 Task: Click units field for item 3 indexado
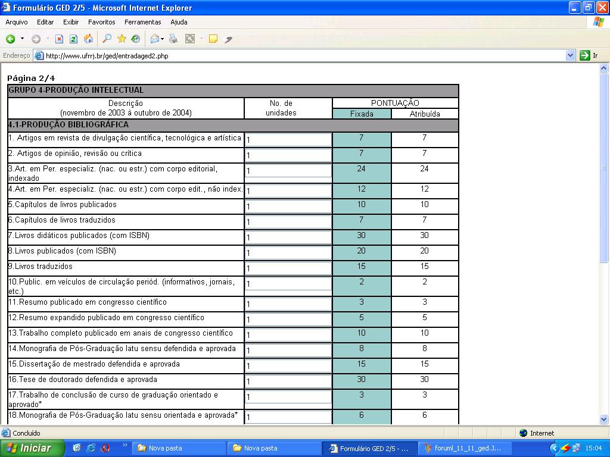(x=288, y=171)
